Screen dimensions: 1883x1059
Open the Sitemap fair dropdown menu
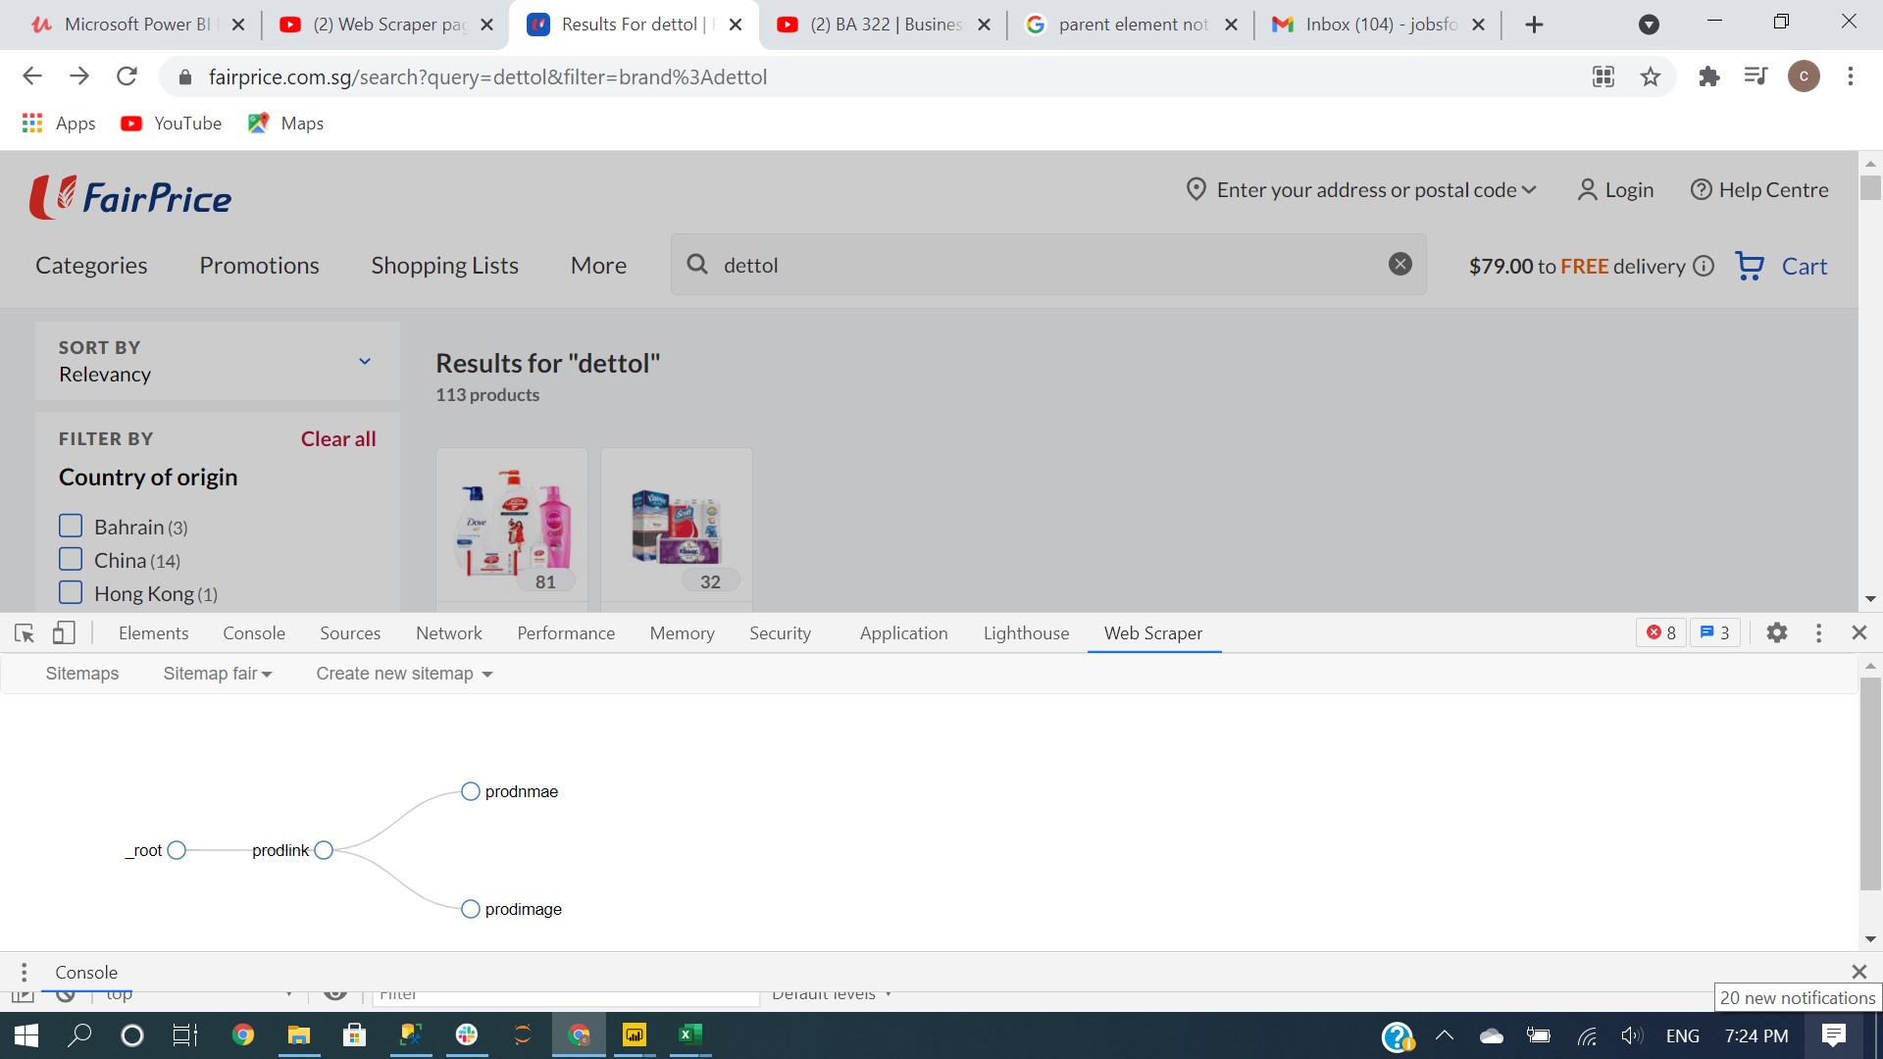(217, 674)
